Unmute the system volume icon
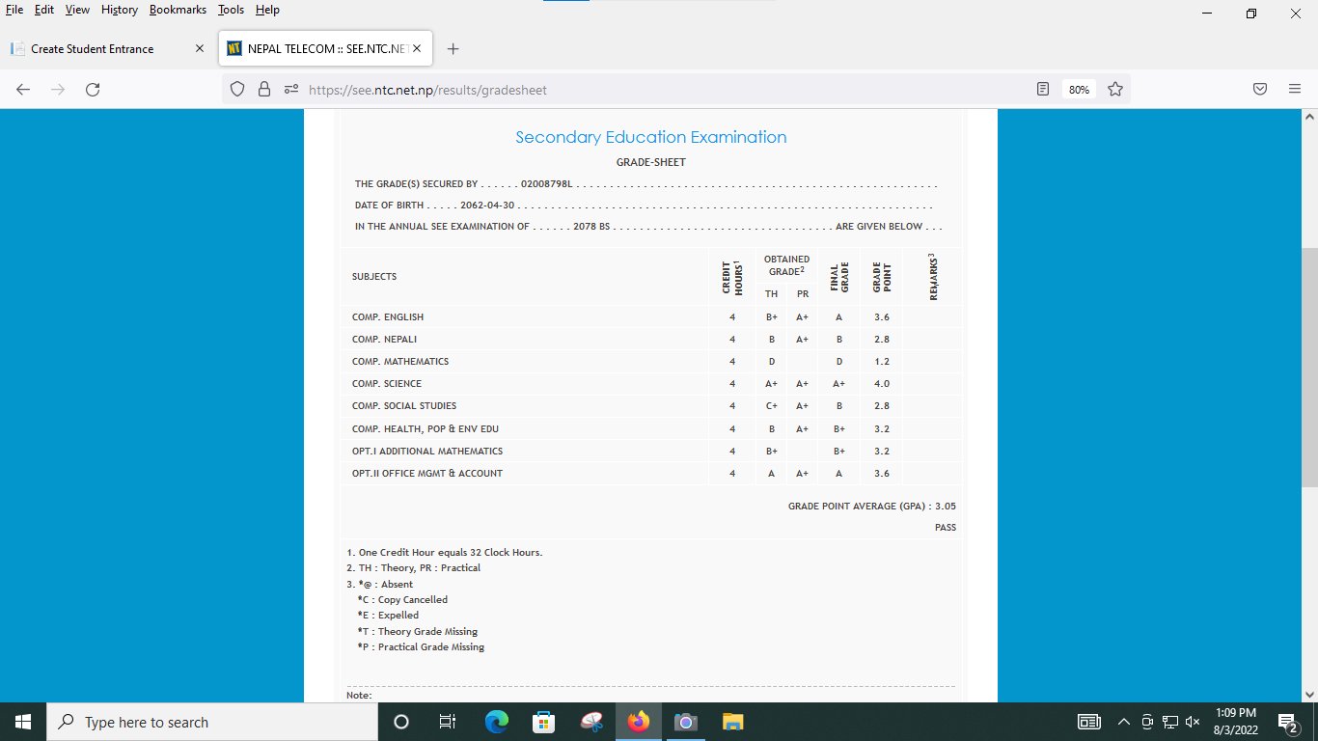1318x741 pixels. 1193,722
